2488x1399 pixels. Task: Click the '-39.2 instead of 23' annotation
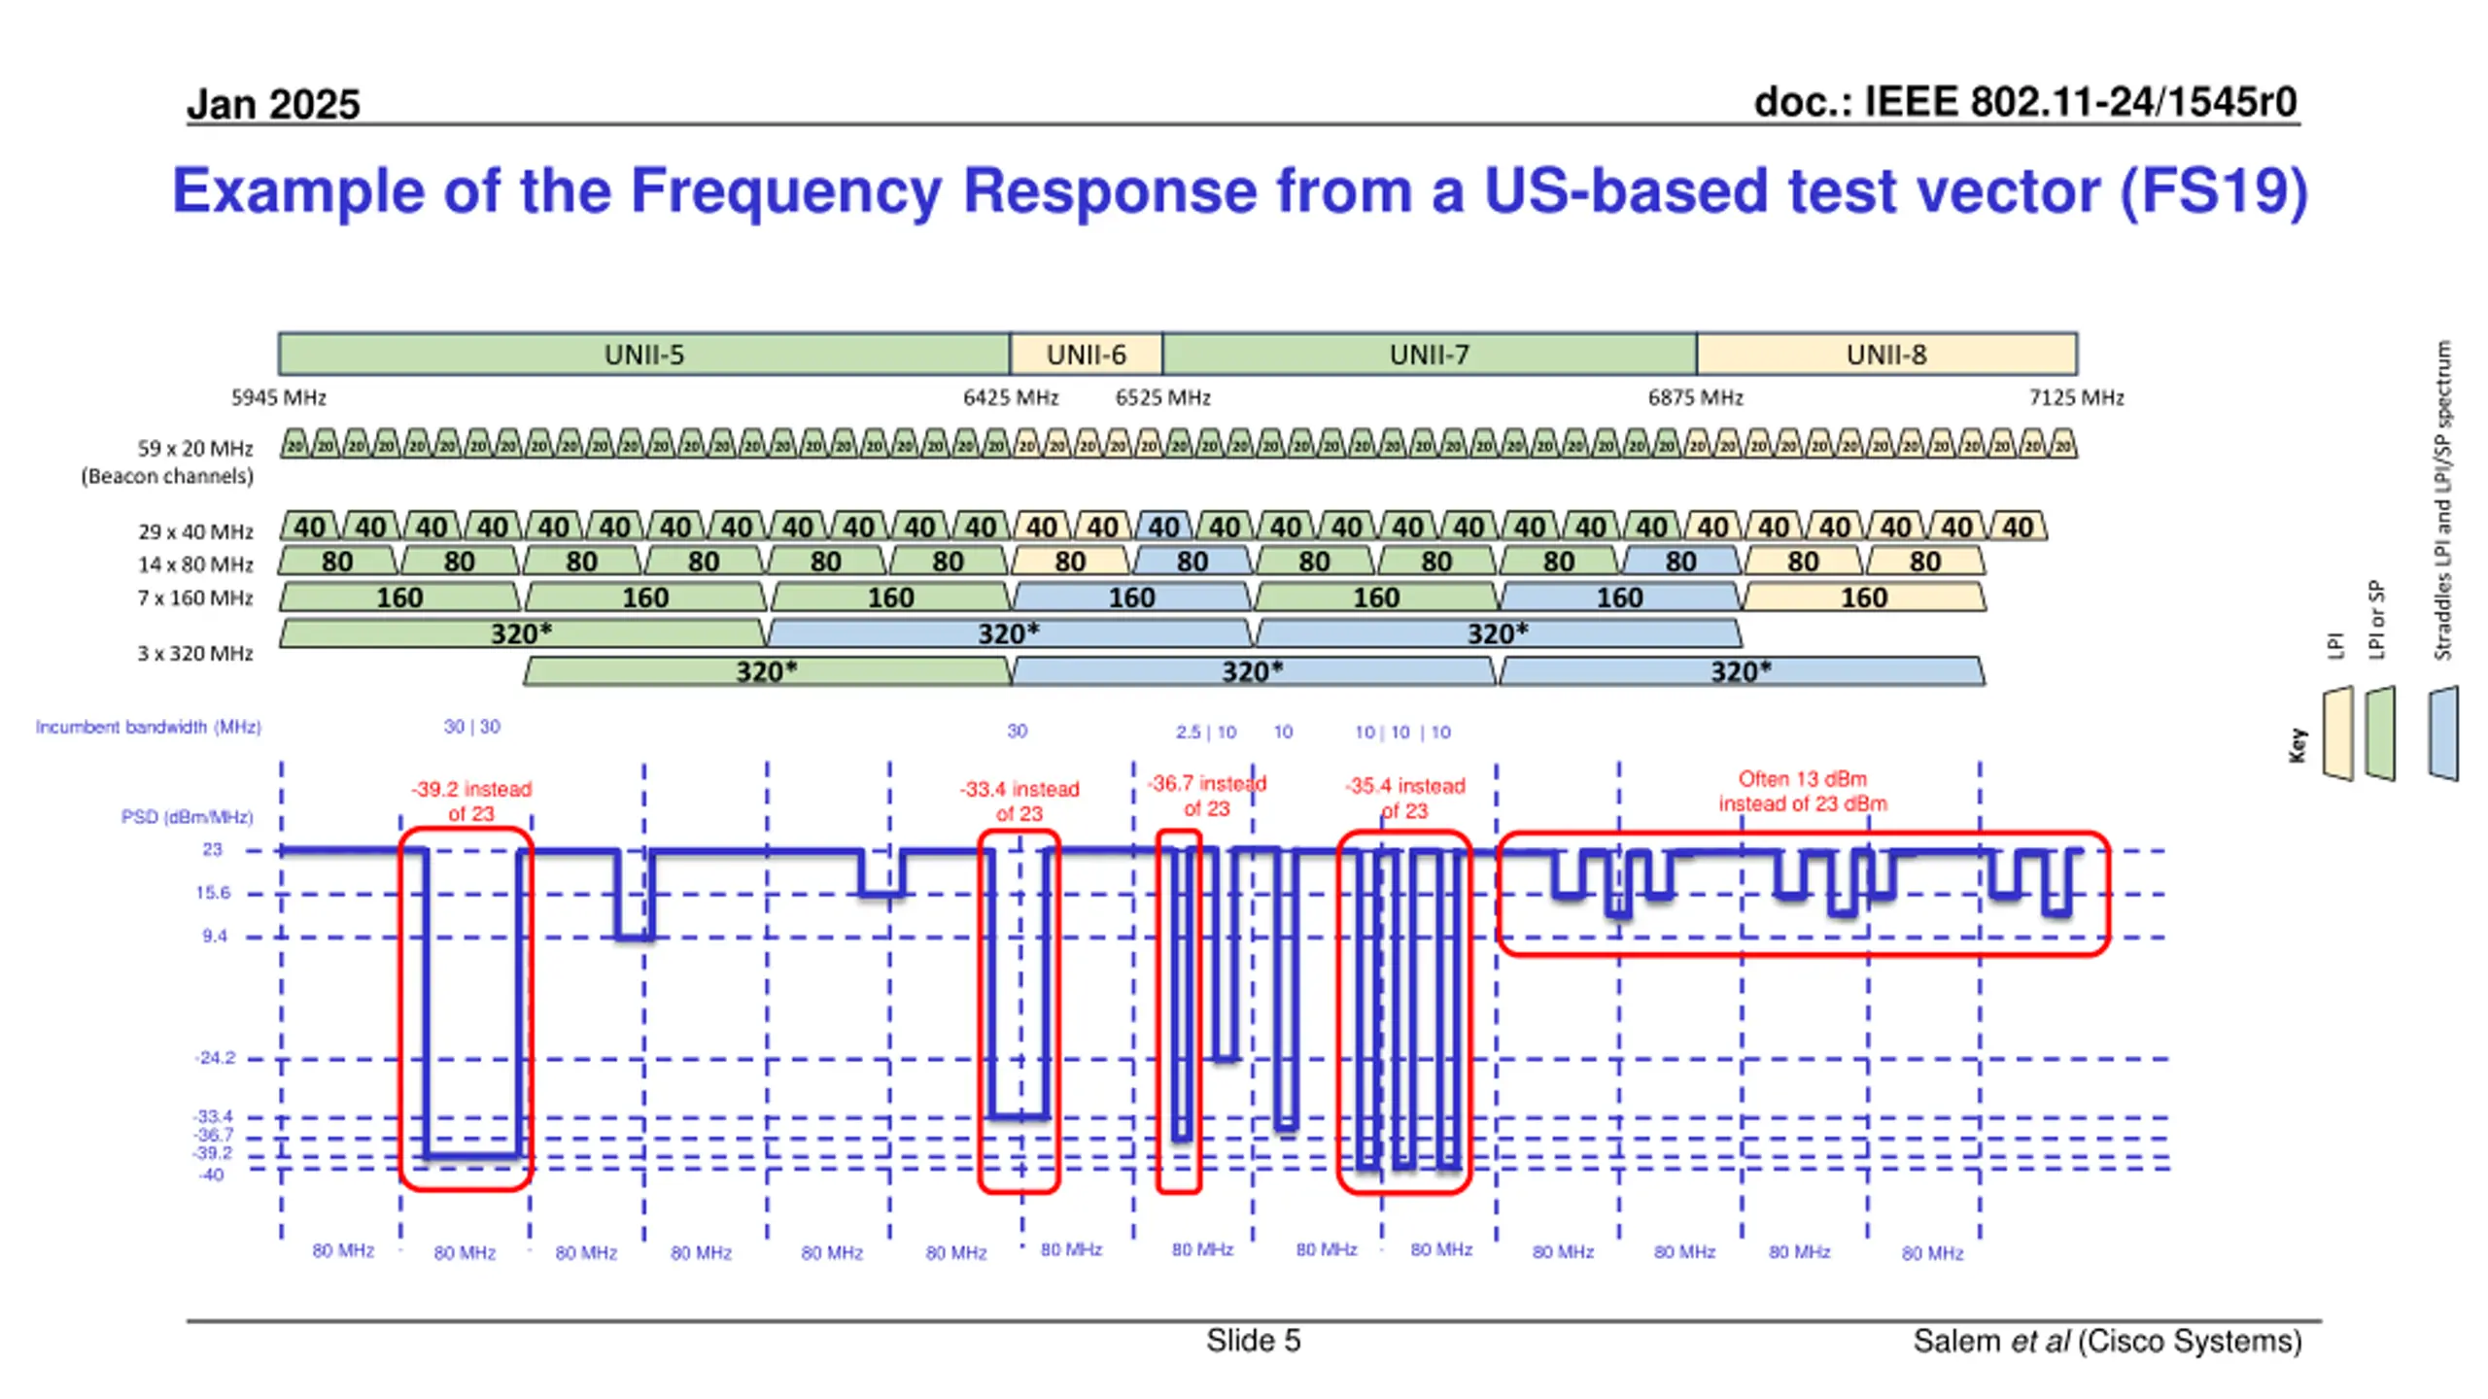tap(471, 802)
